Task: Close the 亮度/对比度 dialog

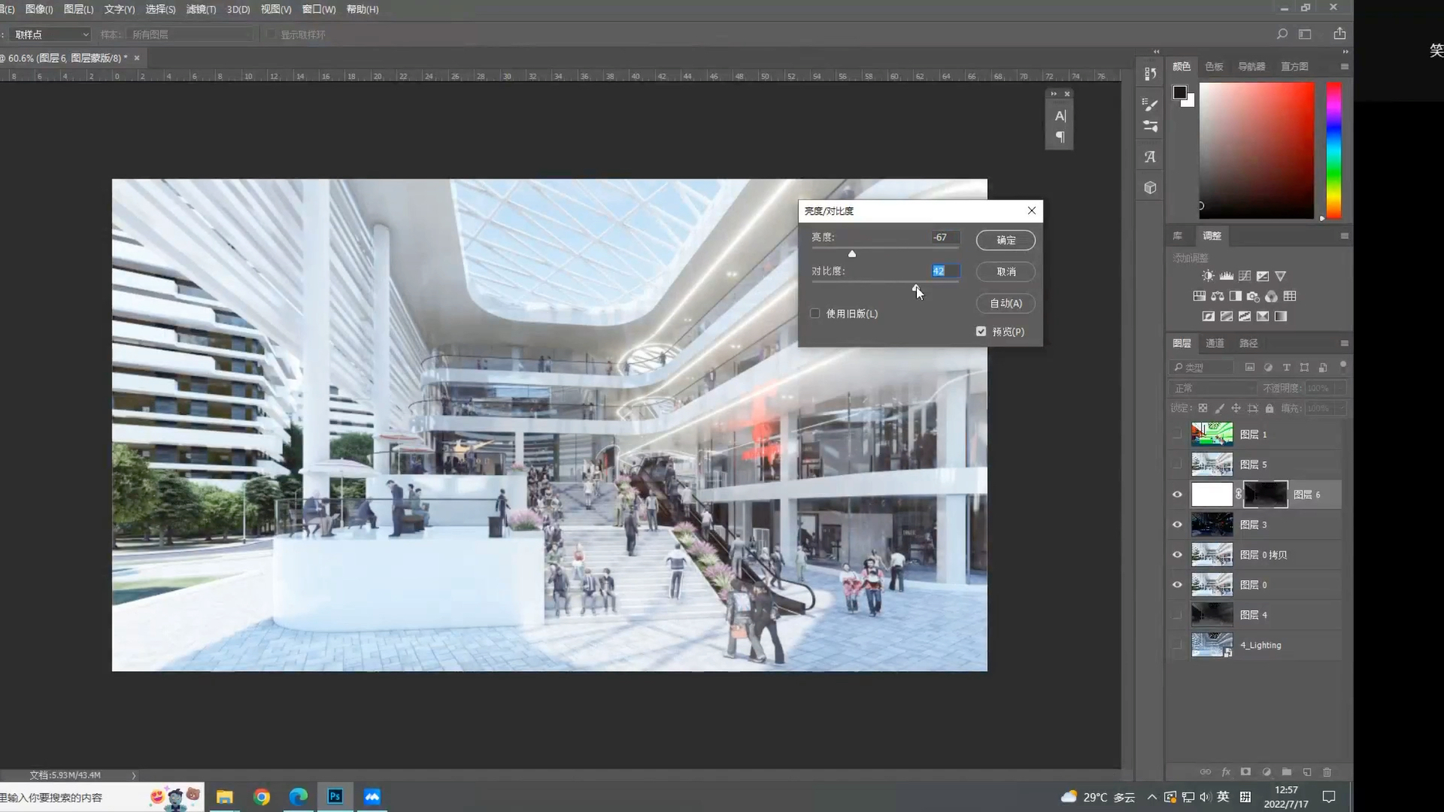Action: tap(1032, 211)
